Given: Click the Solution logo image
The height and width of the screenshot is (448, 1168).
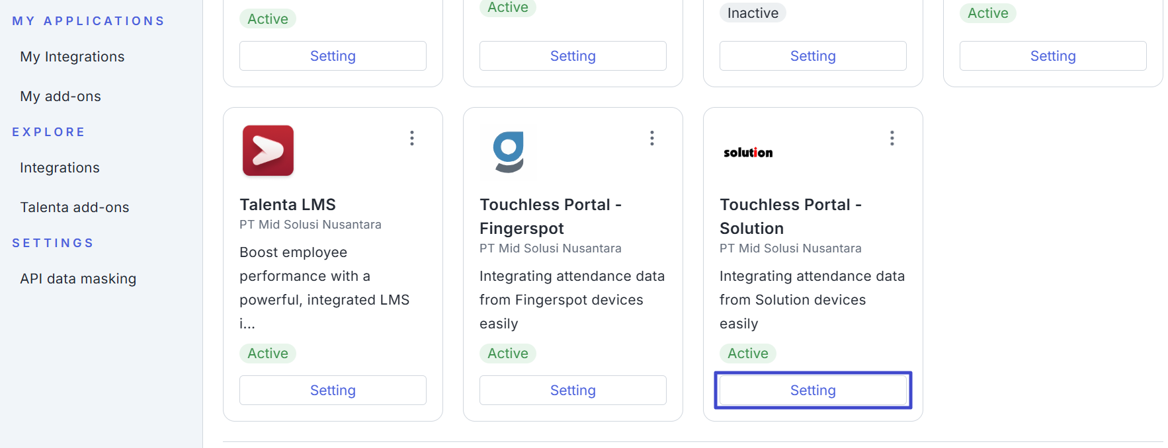Looking at the screenshot, I should click(x=748, y=153).
